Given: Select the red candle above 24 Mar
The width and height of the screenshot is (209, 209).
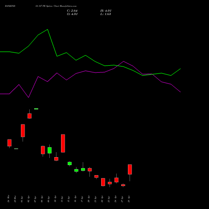Looking at the screenshot, I should pos(10,143).
